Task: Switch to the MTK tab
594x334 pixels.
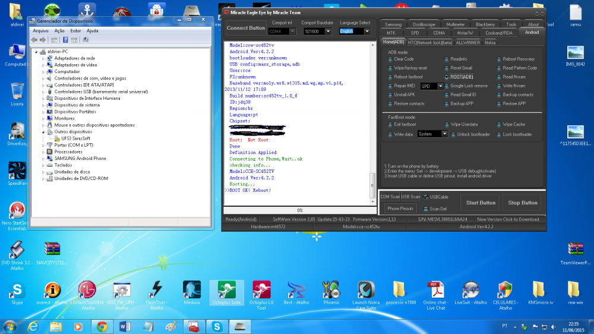Action: pyautogui.click(x=391, y=33)
